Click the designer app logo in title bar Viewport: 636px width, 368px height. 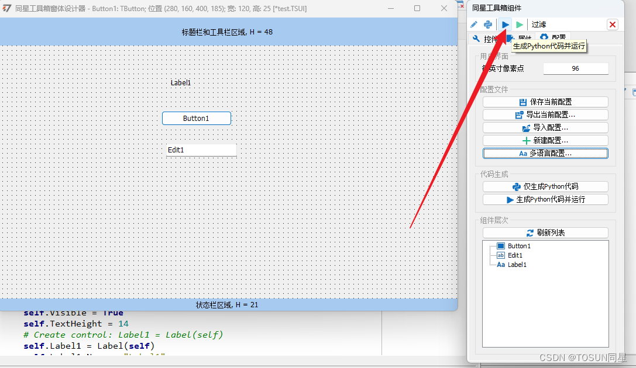tap(7, 8)
